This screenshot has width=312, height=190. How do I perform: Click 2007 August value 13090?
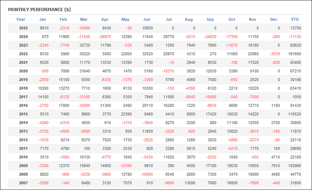tap(190, 183)
